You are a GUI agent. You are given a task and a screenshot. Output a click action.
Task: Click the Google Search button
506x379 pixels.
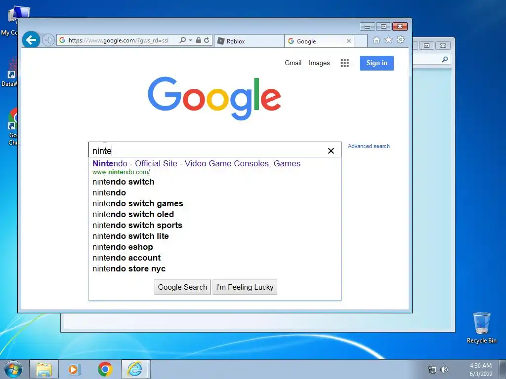[182, 287]
